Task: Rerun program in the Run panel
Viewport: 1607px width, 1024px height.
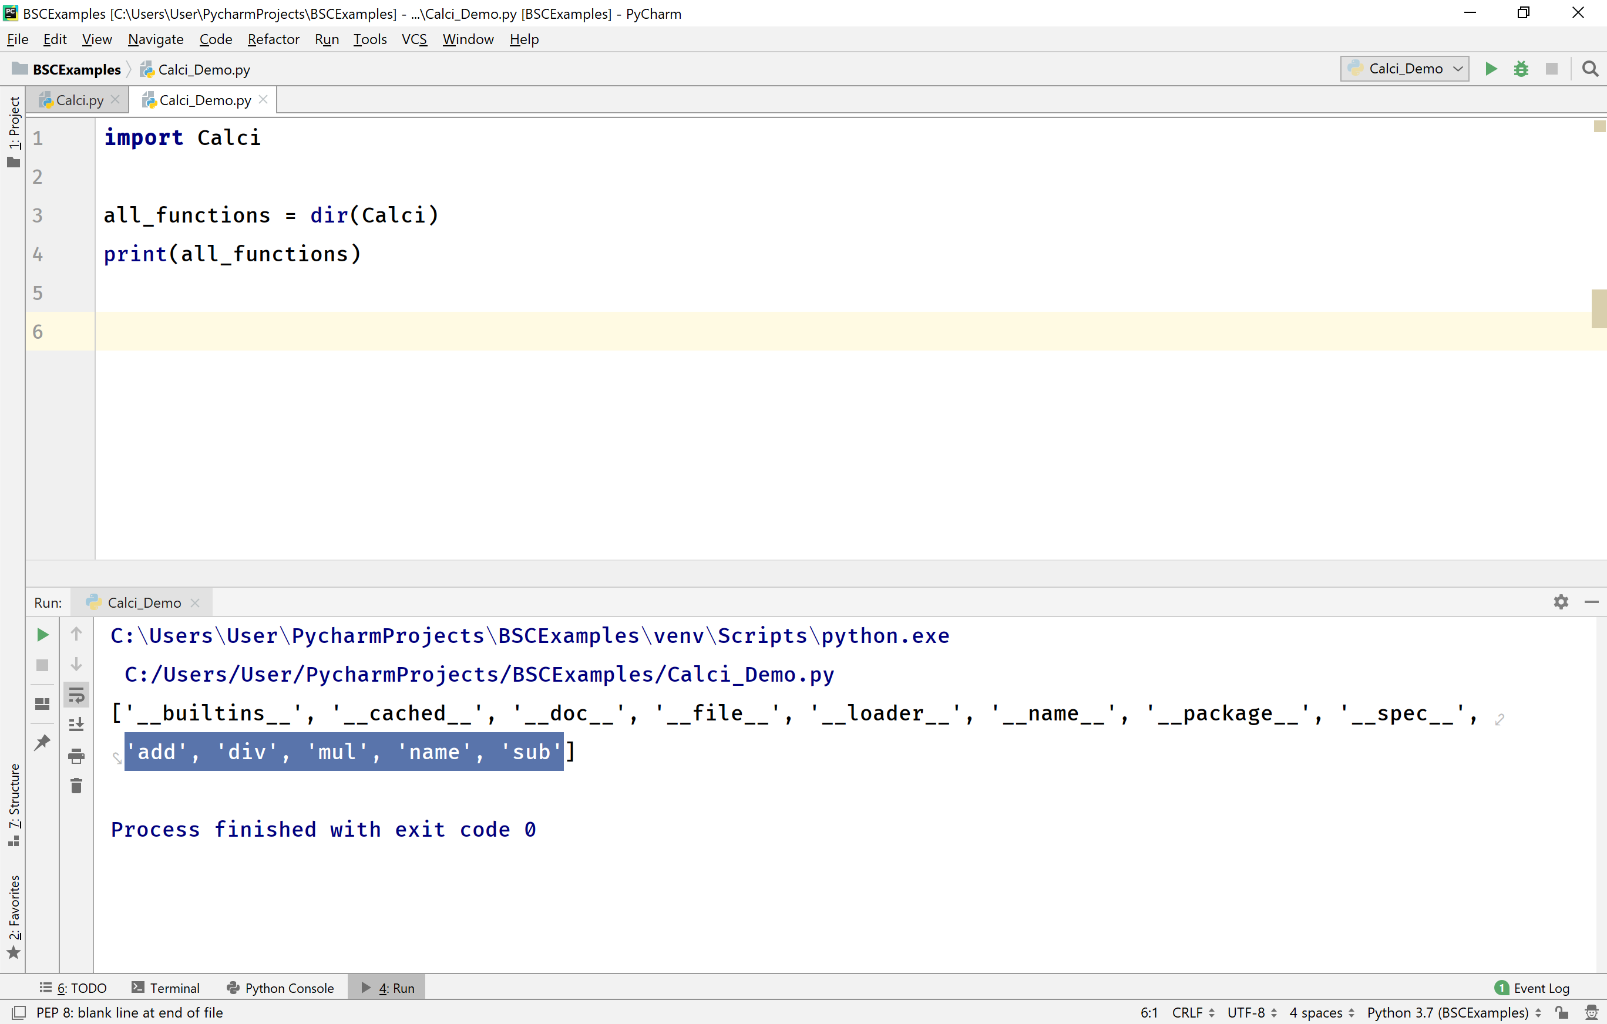Action: [42, 634]
